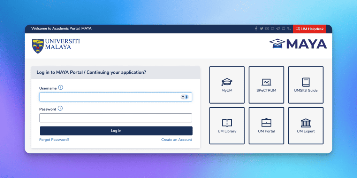Click the phone contact icon
The image size is (357, 178).
pyautogui.click(x=289, y=29)
